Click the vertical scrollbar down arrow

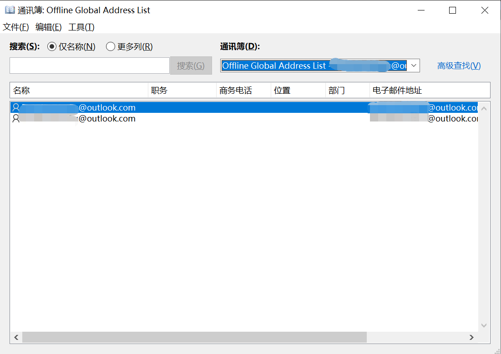[484, 326]
